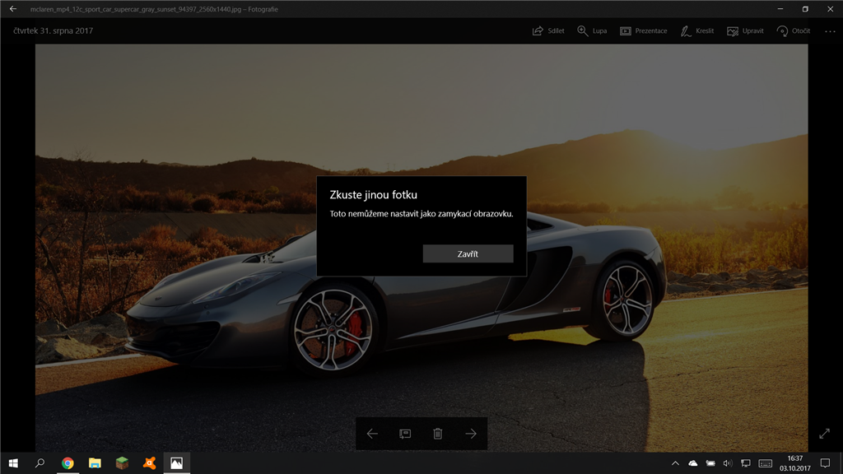Expand hidden system tray icons chevron
This screenshot has width=843, height=474.
675,463
